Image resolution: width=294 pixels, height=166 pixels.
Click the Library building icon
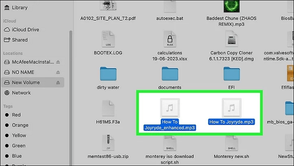point(7,8)
